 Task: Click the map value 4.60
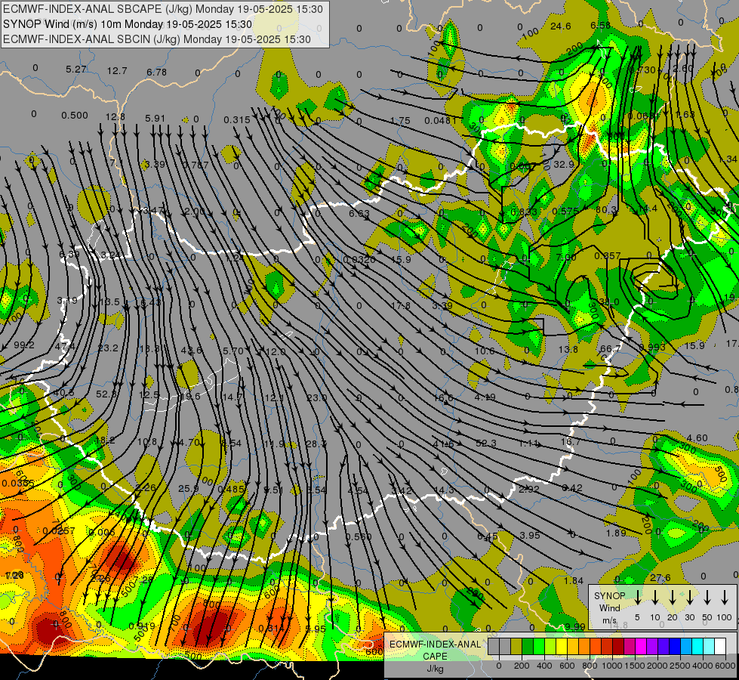point(697,437)
